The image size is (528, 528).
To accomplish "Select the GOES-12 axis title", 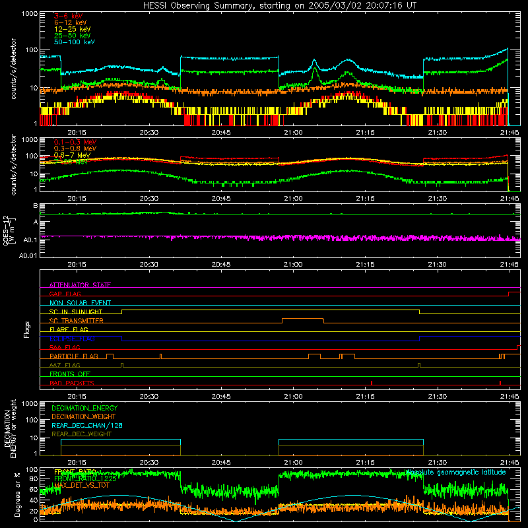I will click(9, 230).
